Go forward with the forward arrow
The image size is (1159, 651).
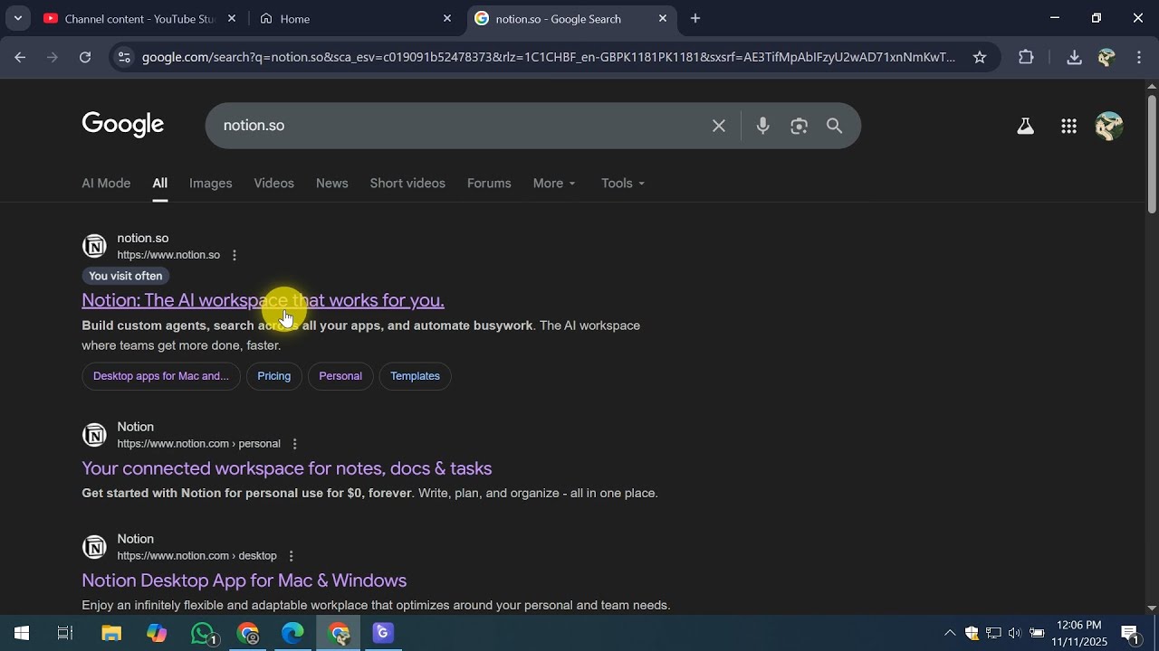pos(53,57)
